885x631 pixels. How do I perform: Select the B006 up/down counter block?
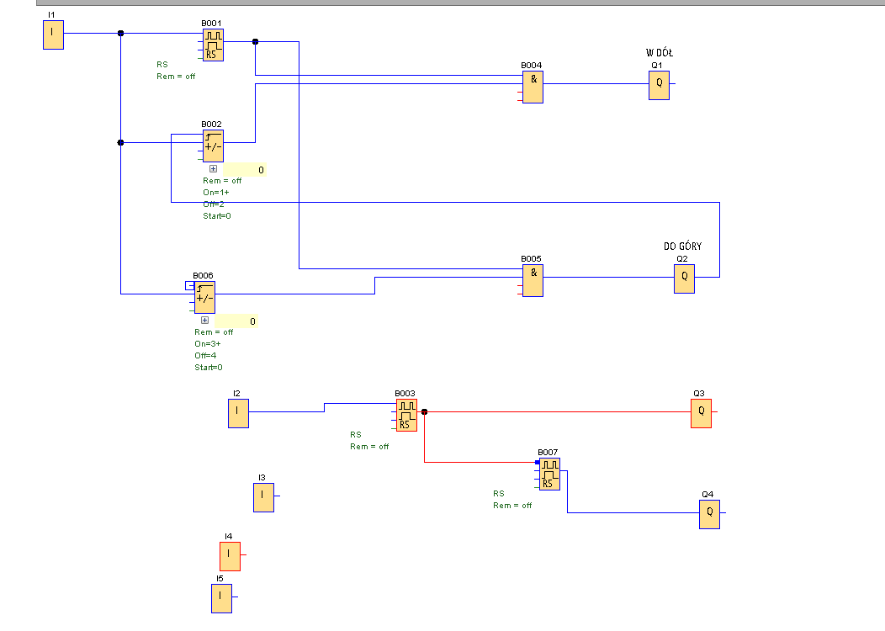click(205, 298)
